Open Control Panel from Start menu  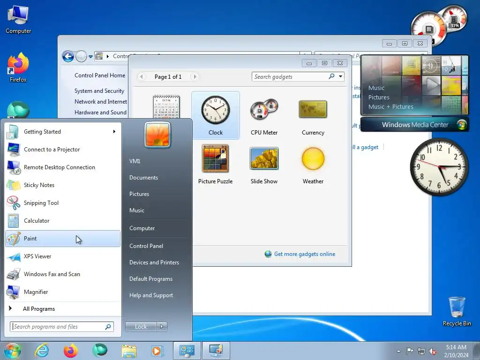coord(146,246)
